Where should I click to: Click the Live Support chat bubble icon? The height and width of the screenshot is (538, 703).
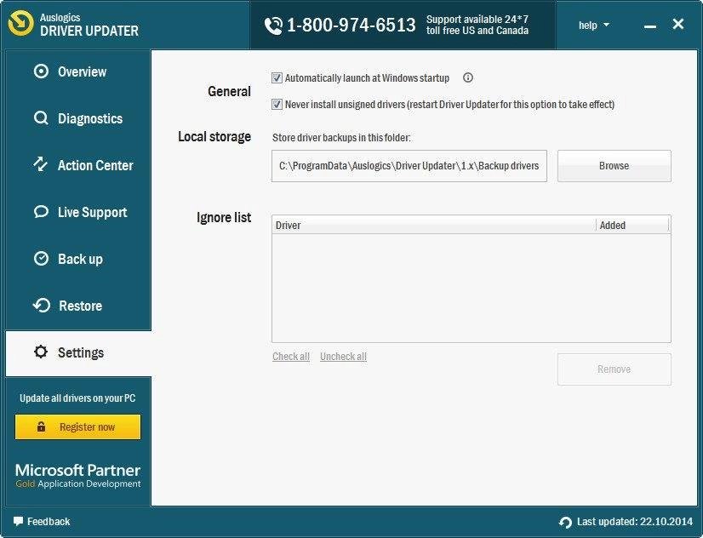41,212
